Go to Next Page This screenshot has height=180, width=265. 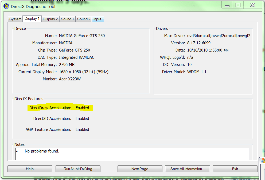[x=140, y=169]
